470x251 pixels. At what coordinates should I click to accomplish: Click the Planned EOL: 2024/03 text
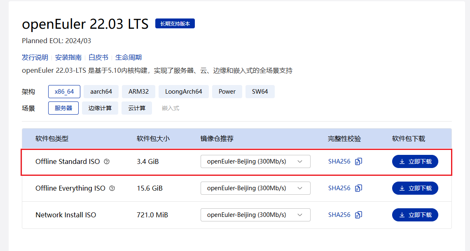click(56, 41)
